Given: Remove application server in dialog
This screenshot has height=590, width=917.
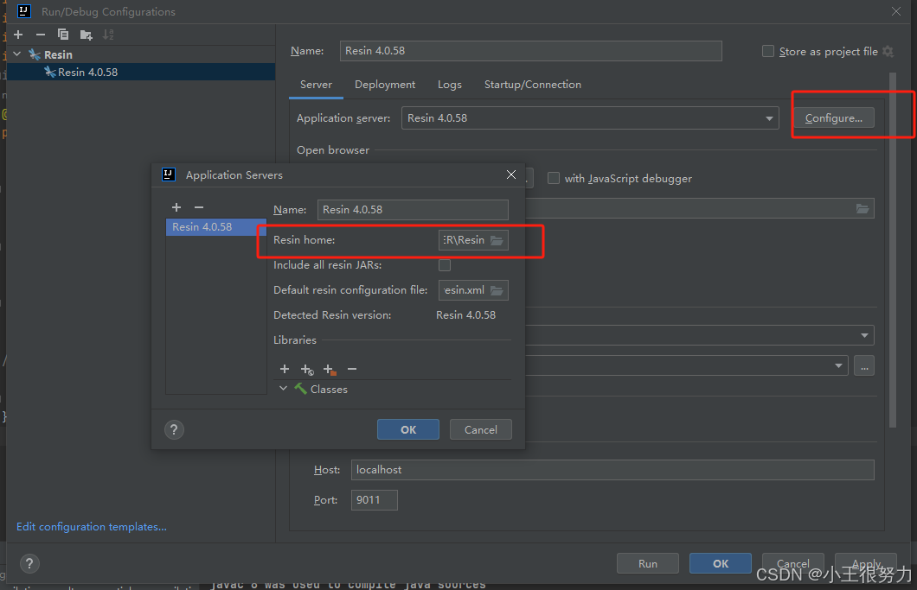Looking at the screenshot, I should tap(199, 207).
